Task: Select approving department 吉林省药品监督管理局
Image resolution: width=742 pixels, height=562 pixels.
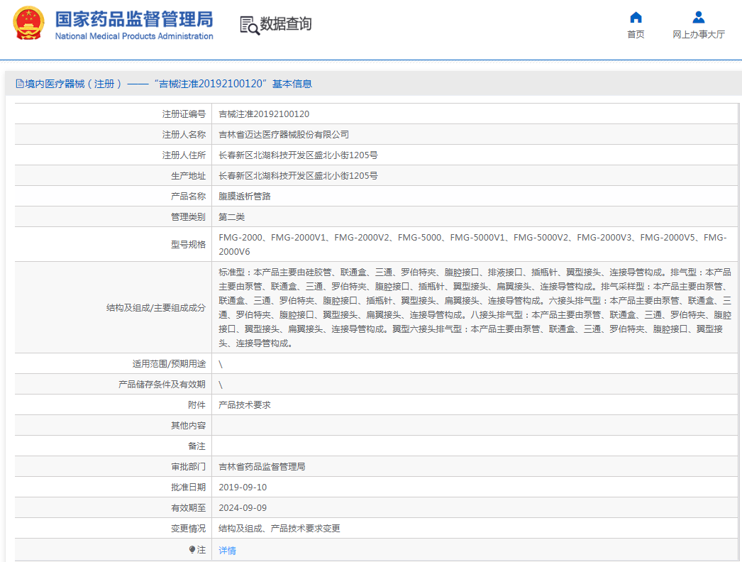Action: (262, 466)
